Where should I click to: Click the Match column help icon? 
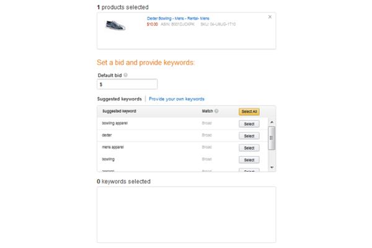[216, 111]
